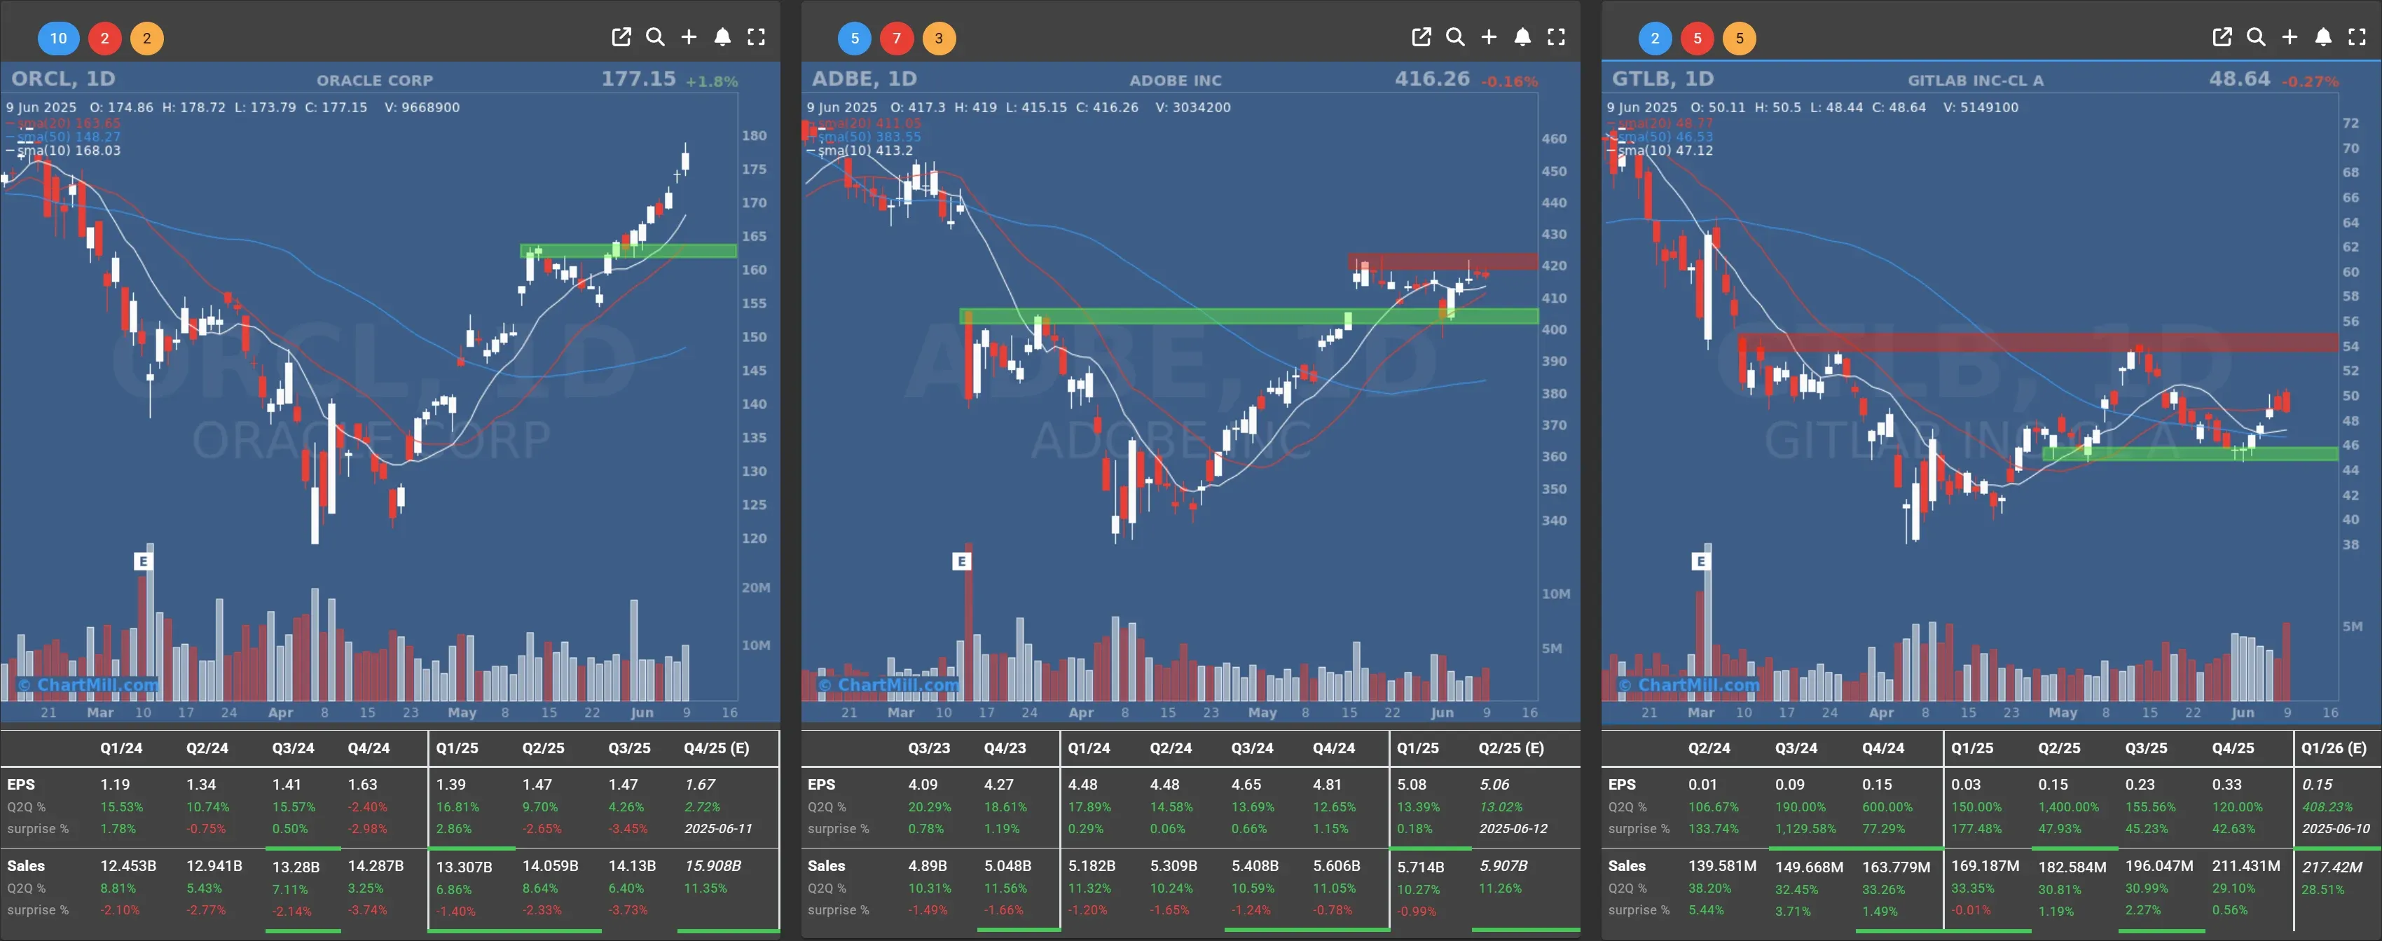Image resolution: width=2382 pixels, height=941 pixels.
Task: Click the ChartMill.com link on ORCL chart
Action: coord(88,685)
